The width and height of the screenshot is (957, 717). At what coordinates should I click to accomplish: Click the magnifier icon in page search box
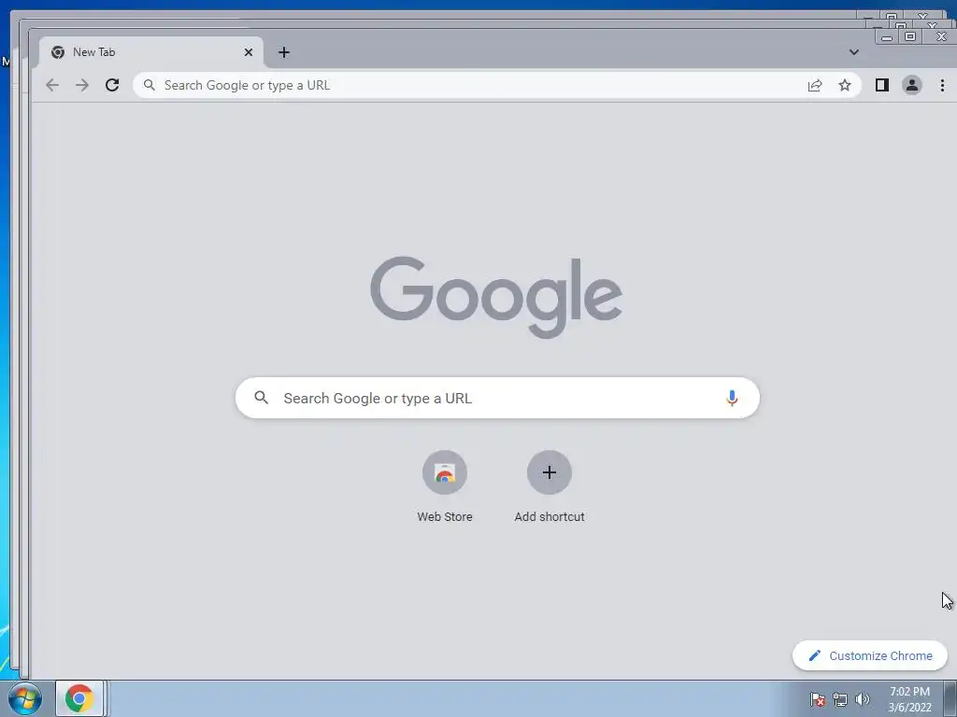(x=262, y=398)
